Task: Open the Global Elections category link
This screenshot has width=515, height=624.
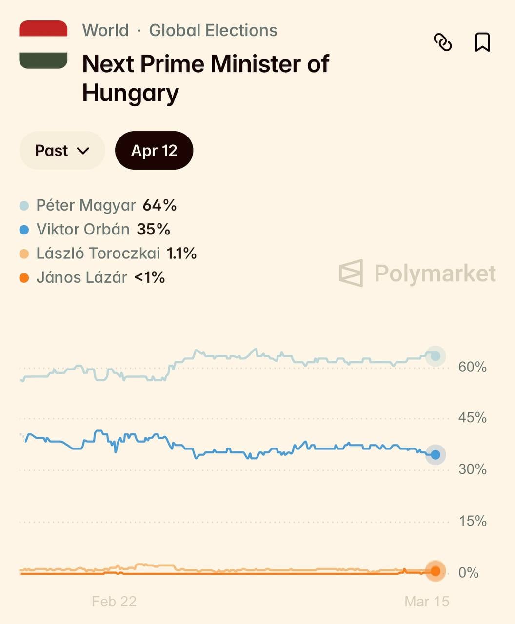Action: 213,30
